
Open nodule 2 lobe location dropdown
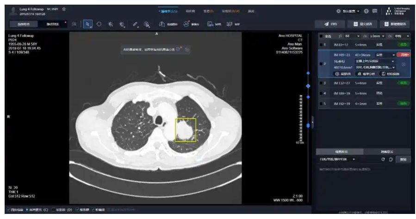(375, 61)
